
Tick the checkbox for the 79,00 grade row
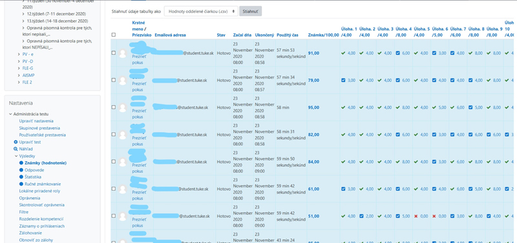tap(114, 80)
